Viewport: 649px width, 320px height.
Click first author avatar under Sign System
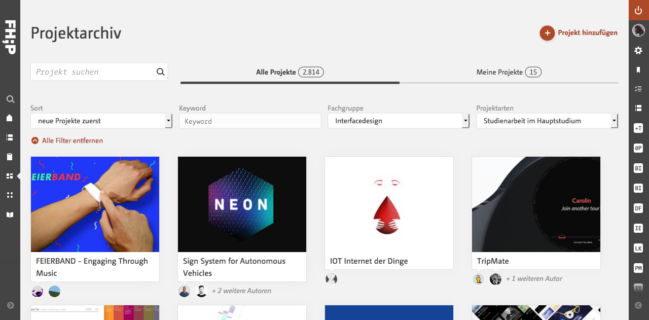tap(185, 291)
